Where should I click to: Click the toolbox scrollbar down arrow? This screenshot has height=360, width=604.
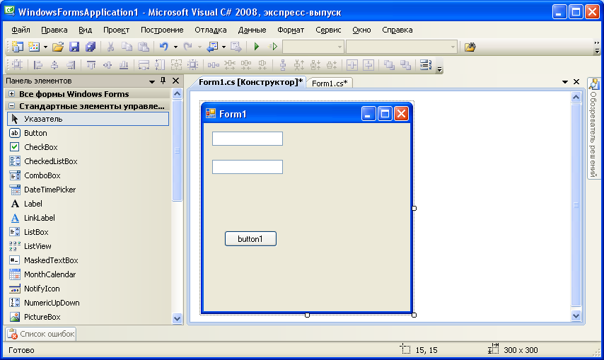(178, 318)
